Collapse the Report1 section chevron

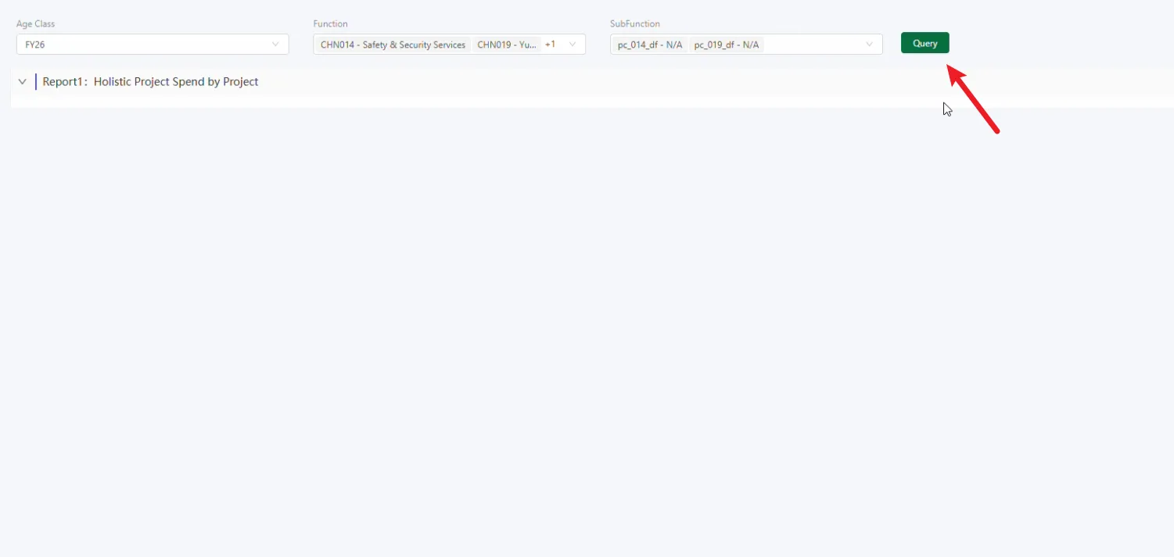[22, 82]
